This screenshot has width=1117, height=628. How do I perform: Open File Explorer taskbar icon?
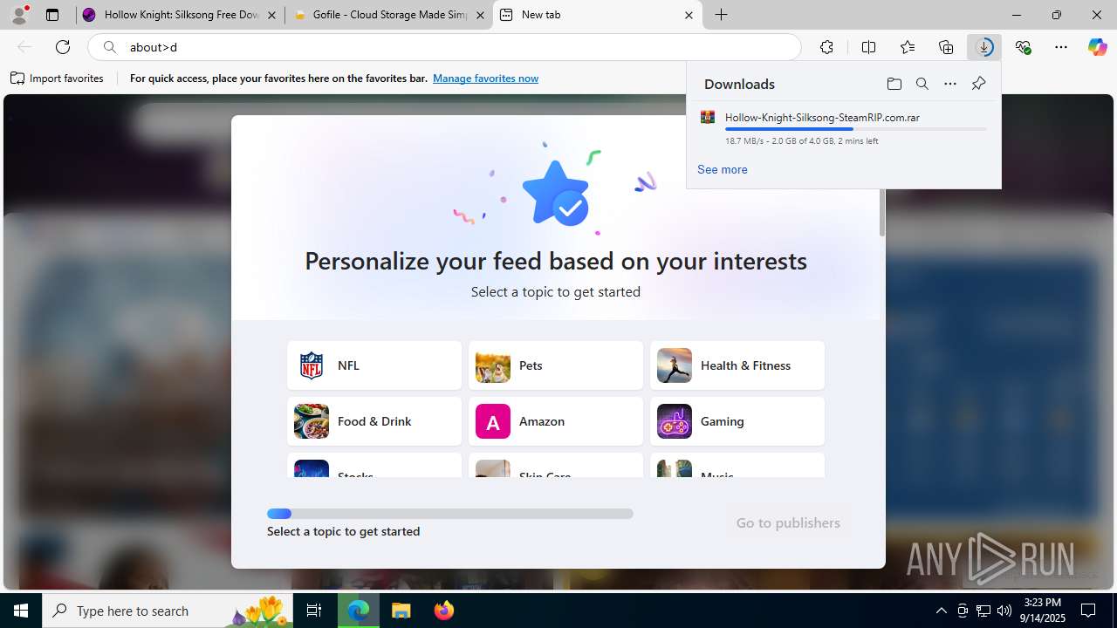[x=401, y=611]
